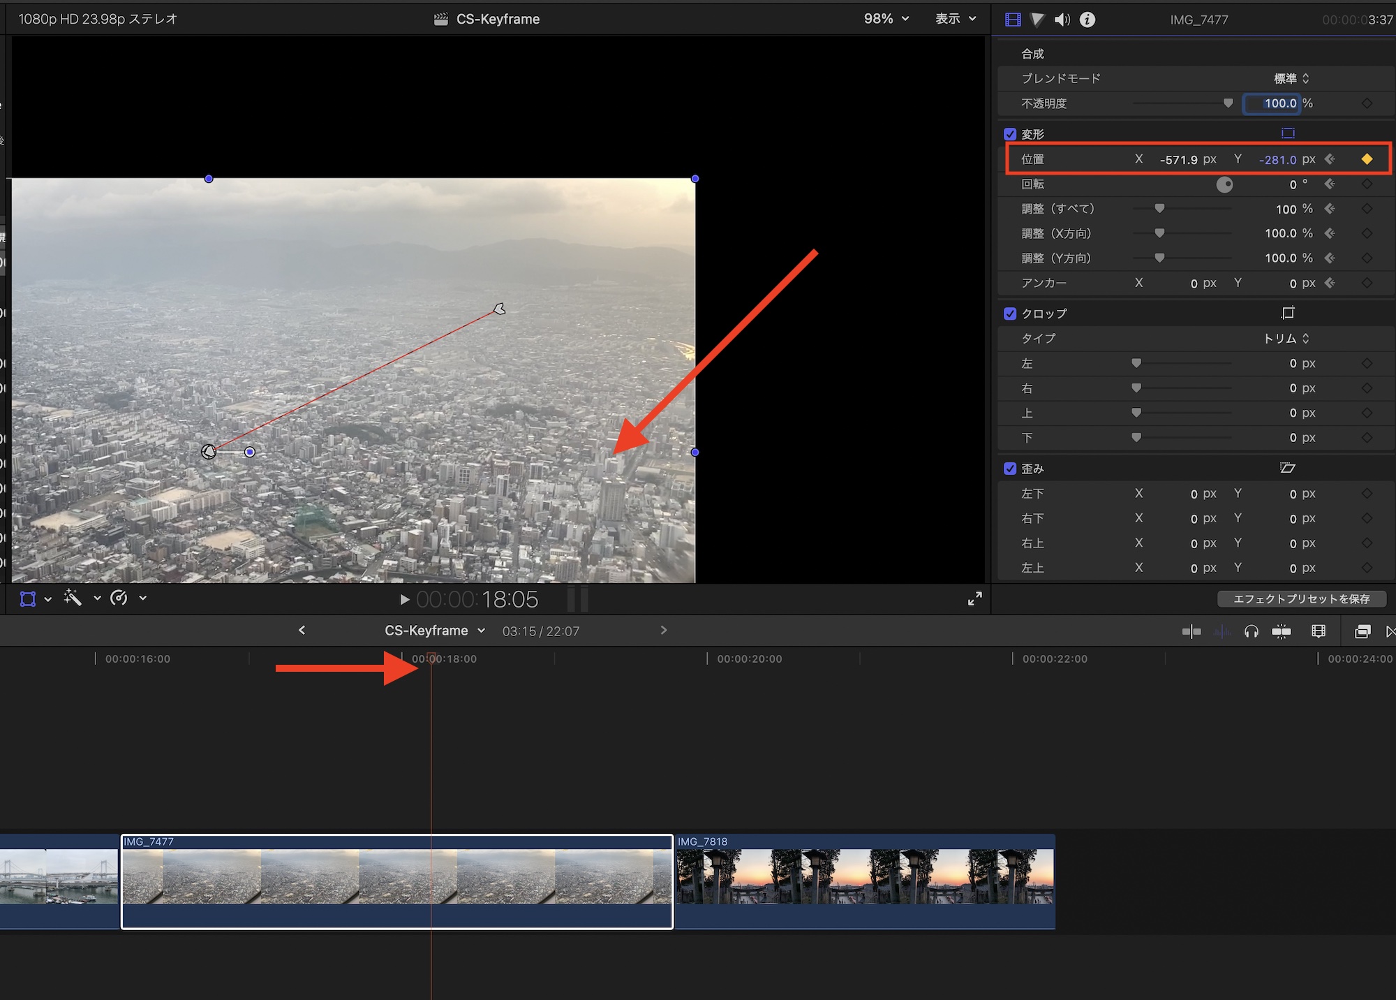Viewport: 1396px width, 1000px height.
Task: Toggle the headphones solo icon
Action: (x=1251, y=631)
